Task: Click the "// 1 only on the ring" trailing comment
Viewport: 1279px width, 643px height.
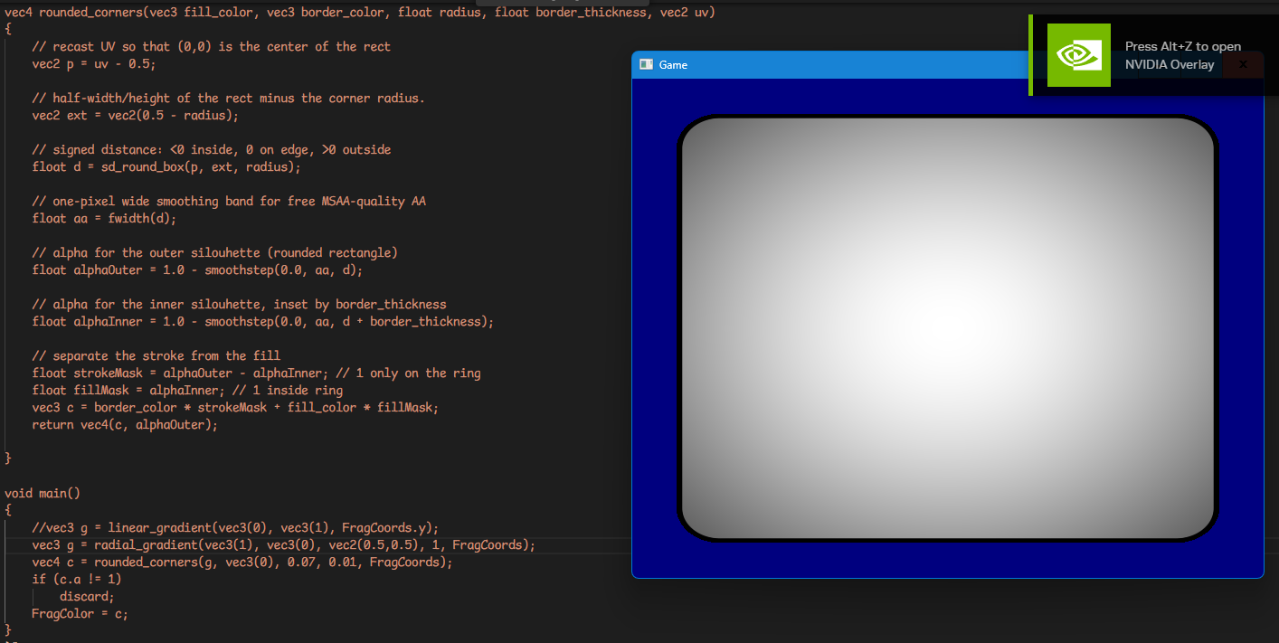Action: tap(409, 373)
